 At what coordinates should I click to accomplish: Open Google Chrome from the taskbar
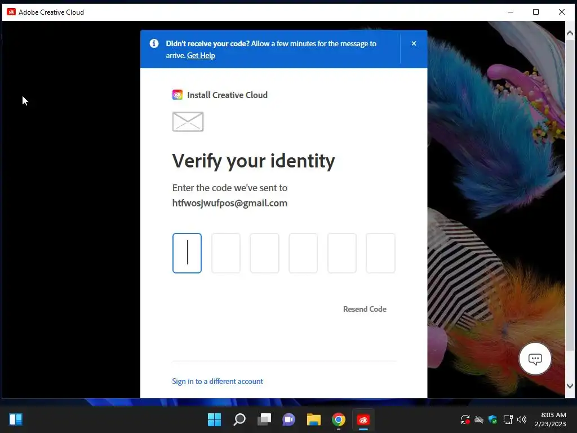(339, 419)
